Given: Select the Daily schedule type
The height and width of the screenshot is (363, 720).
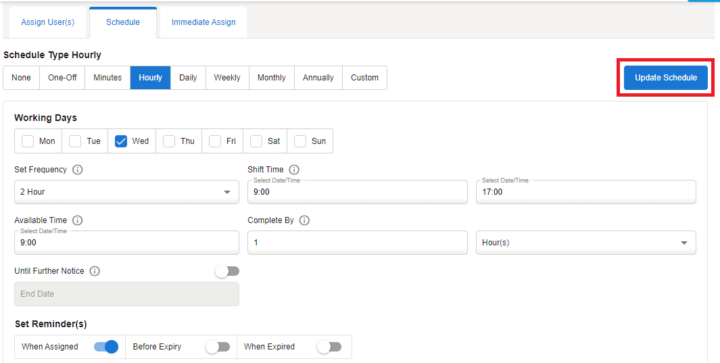Looking at the screenshot, I should click(188, 78).
